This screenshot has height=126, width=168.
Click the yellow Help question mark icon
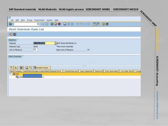pos(103,24)
